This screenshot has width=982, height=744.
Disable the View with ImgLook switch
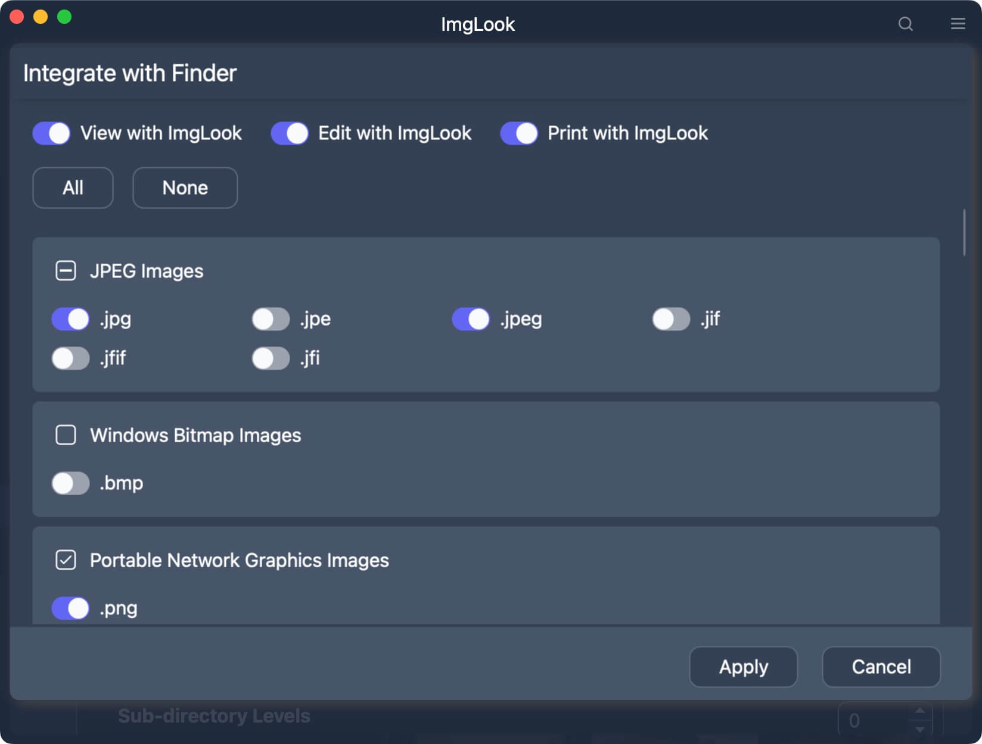click(51, 133)
